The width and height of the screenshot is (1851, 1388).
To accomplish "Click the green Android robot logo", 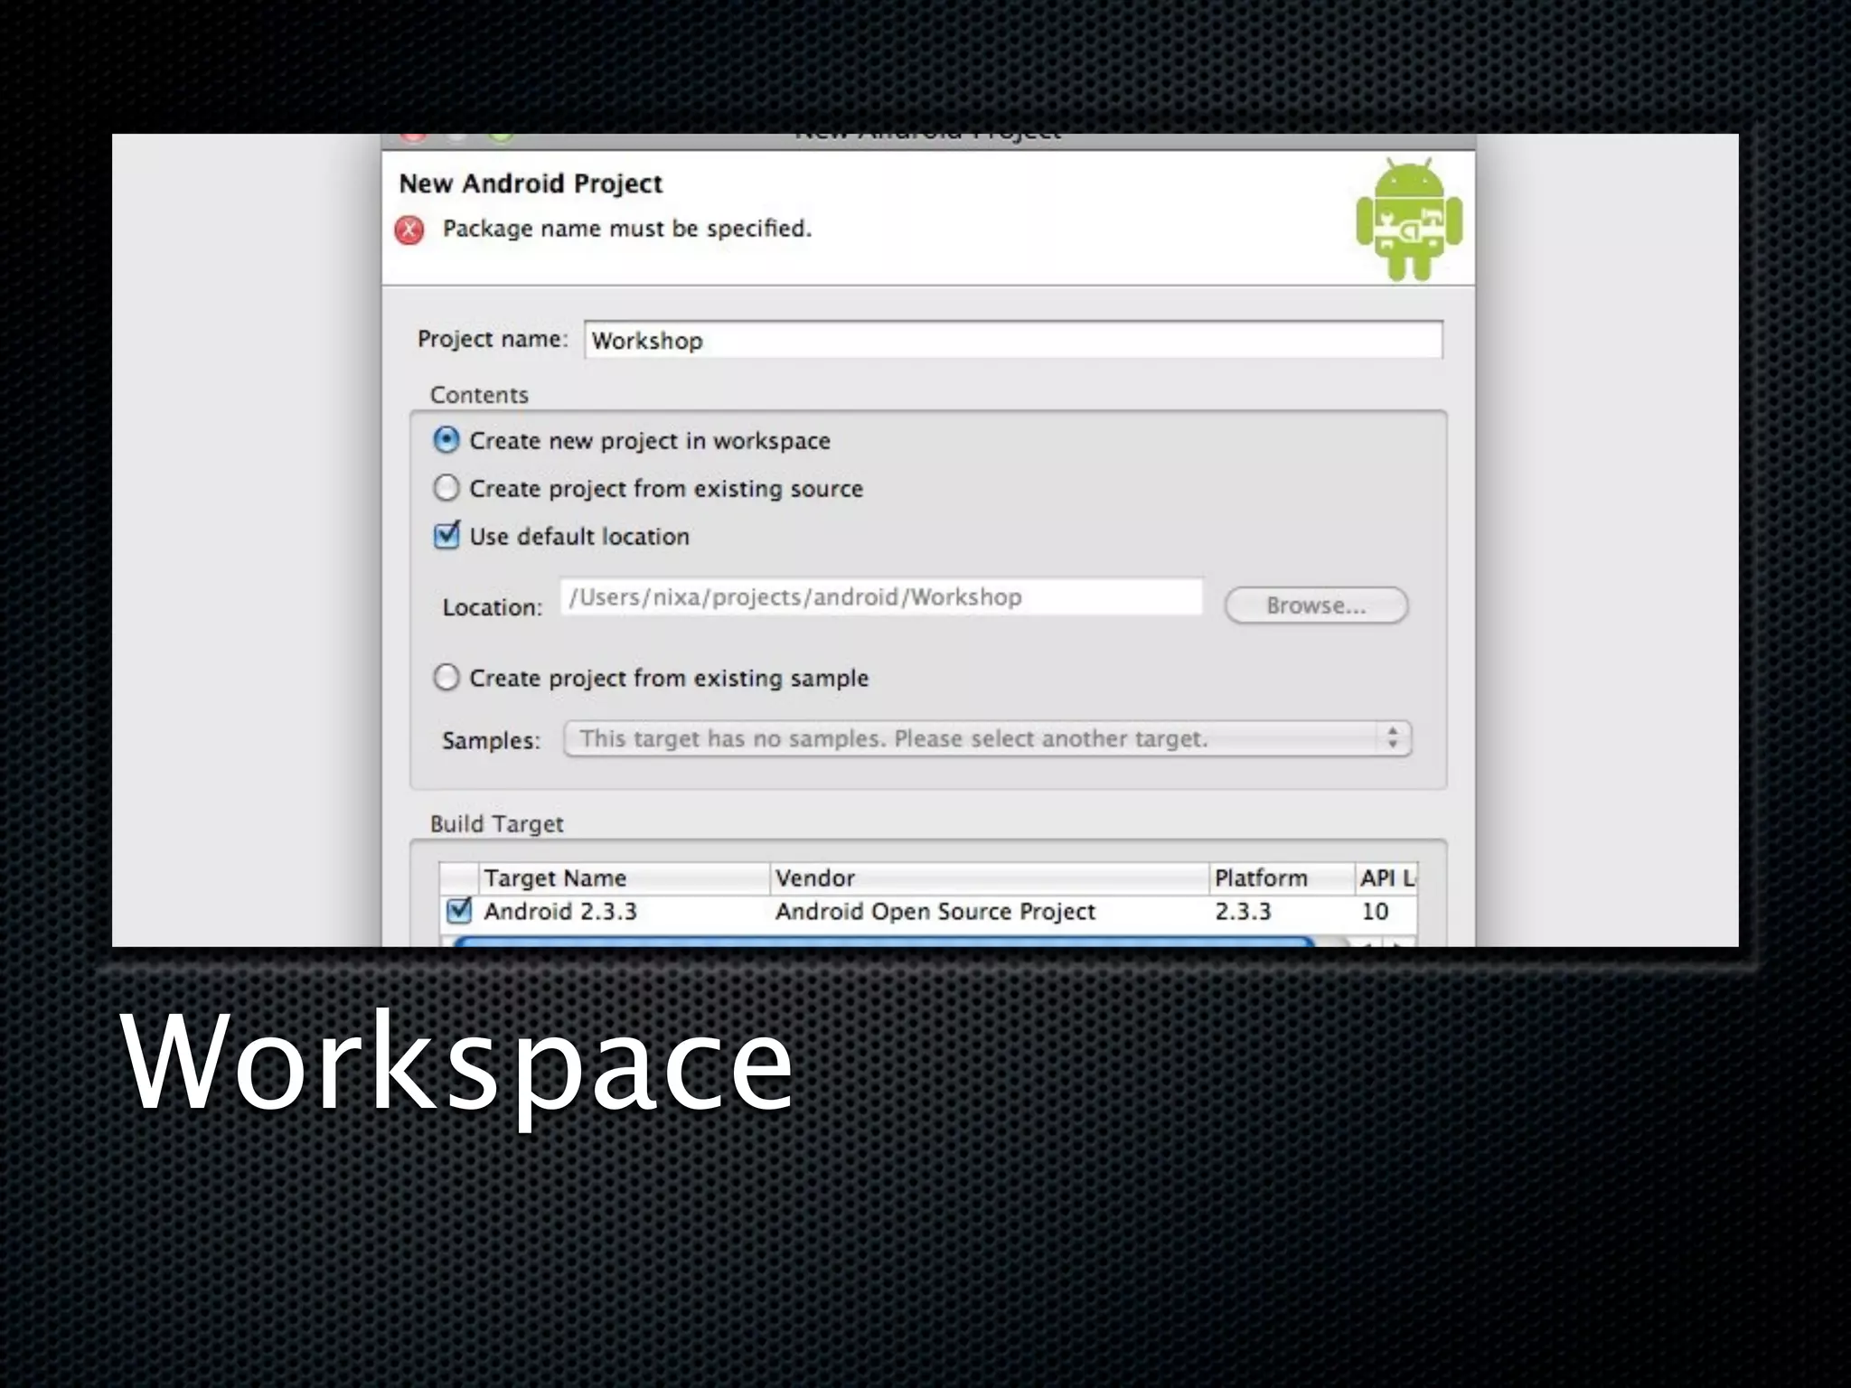I will pos(1408,220).
